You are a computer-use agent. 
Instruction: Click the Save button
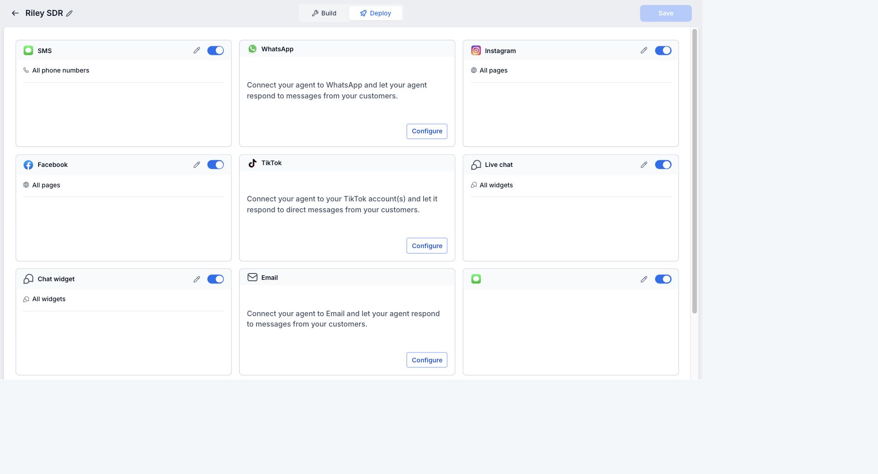point(666,13)
